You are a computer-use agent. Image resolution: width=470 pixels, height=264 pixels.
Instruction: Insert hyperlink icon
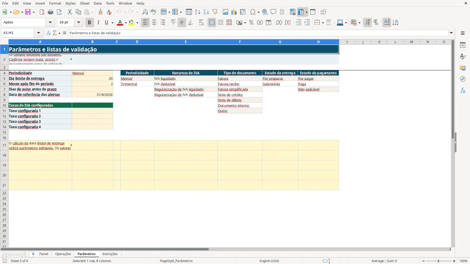[265, 12]
